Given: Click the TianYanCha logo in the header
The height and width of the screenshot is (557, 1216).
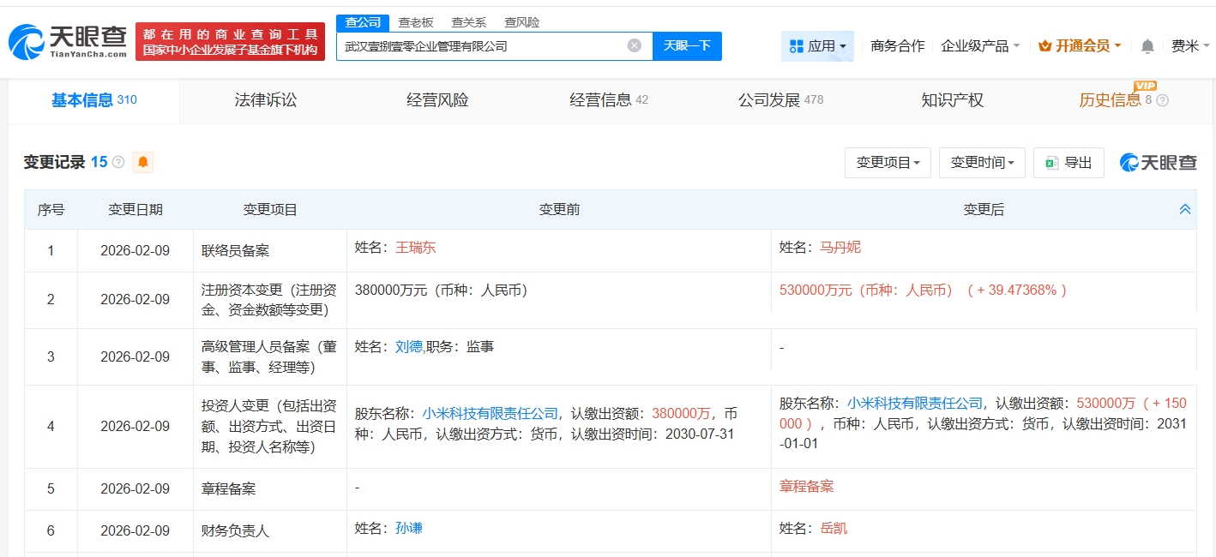Looking at the screenshot, I should pyautogui.click(x=67, y=41).
